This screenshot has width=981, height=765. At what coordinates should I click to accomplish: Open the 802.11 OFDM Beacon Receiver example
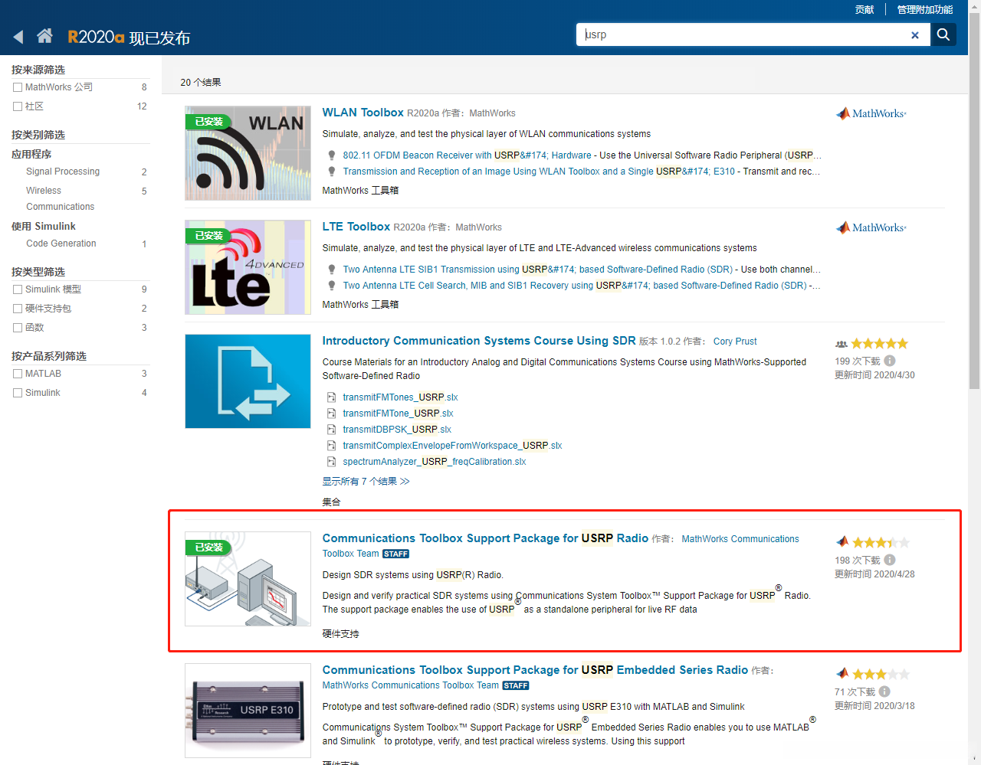468,155
